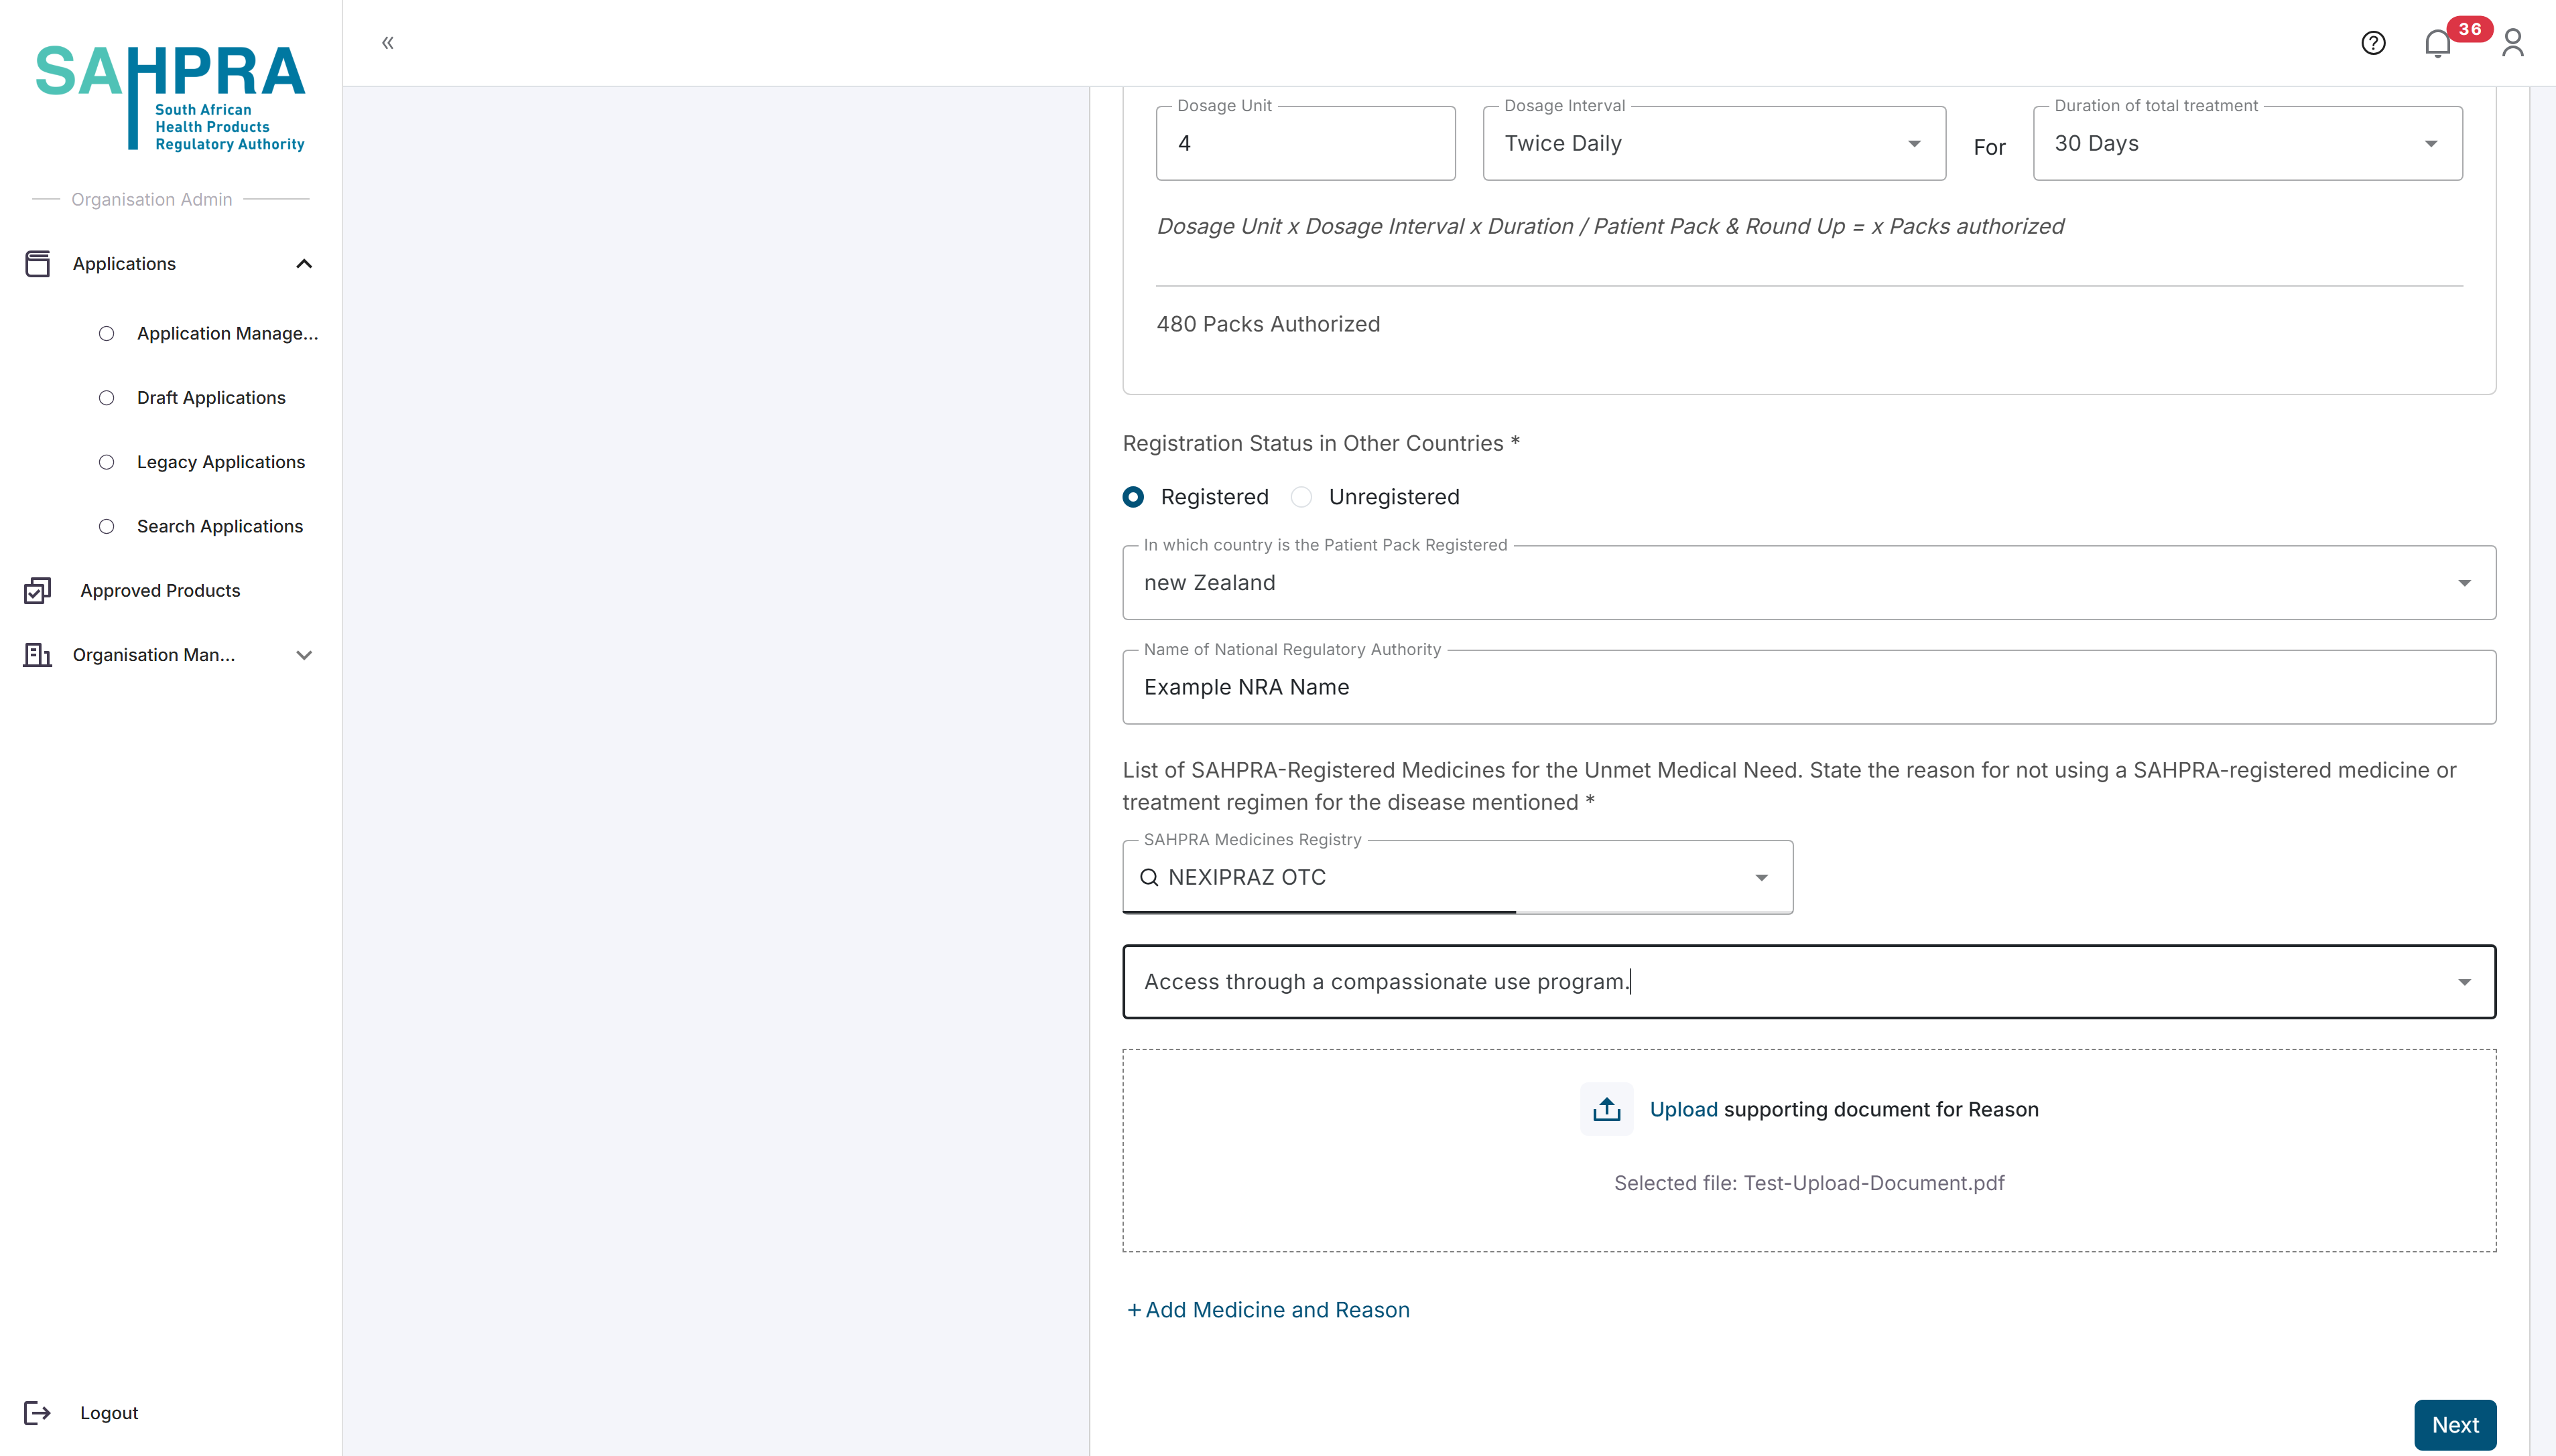Click the 480 Packs Authorized text
The image size is (2556, 1456).
1267,325
